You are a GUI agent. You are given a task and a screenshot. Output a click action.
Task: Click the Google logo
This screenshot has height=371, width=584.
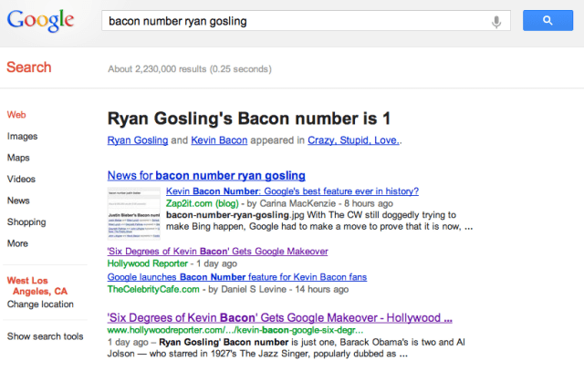pos(40,21)
